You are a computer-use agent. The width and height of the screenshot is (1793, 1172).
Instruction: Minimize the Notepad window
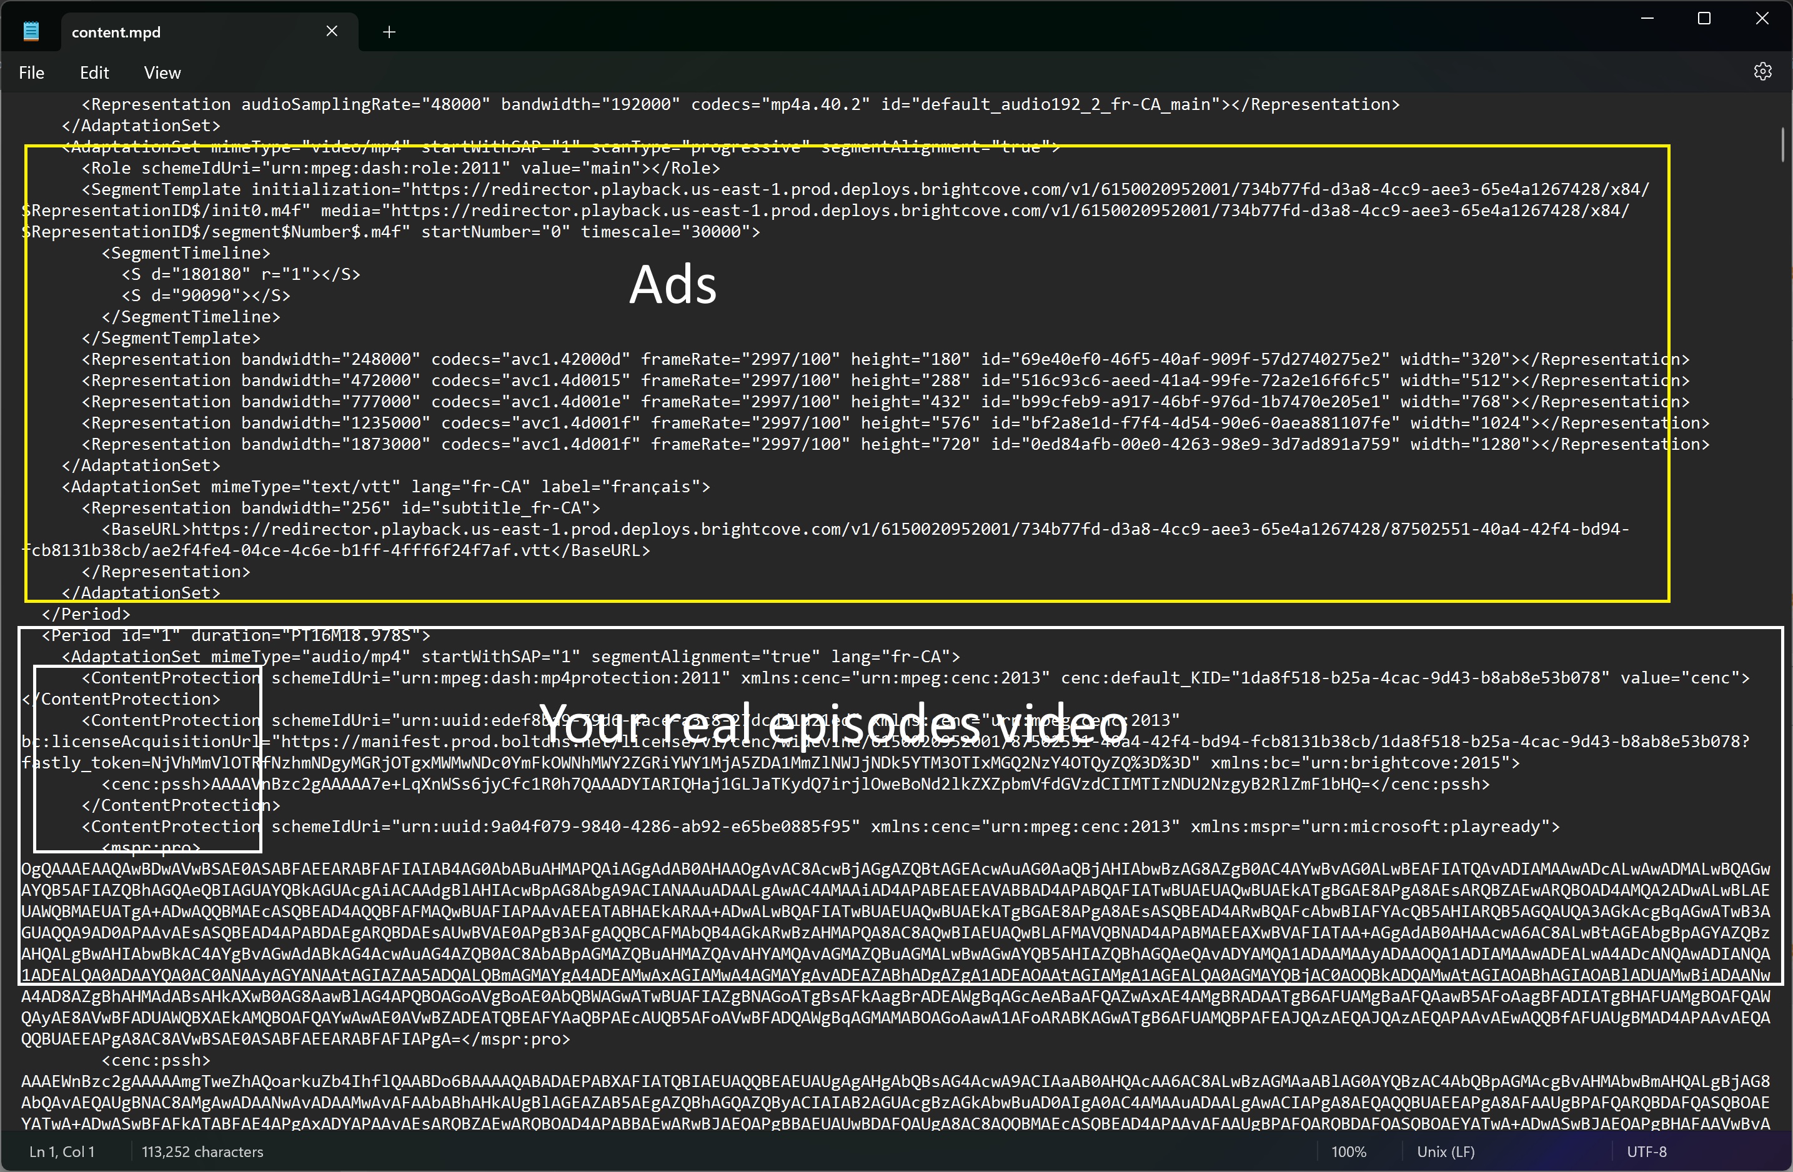[1647, 19]
